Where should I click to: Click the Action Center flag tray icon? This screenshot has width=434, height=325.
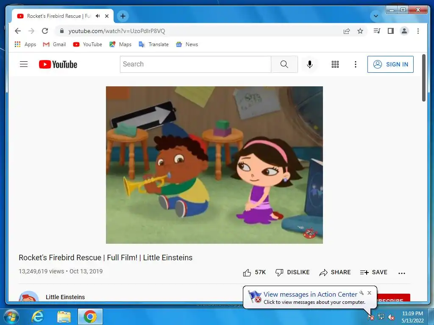coord(370,317)
